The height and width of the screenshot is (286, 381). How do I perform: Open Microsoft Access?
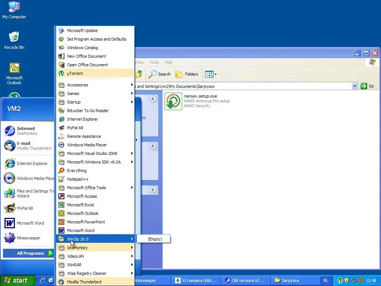[x=95, y=196]
